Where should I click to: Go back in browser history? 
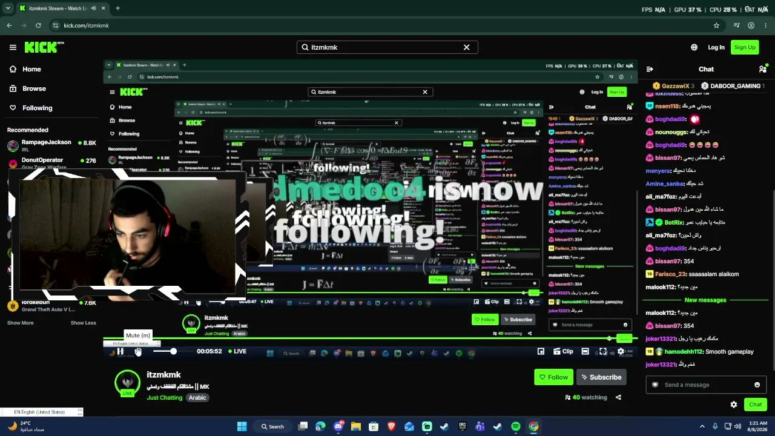pyautogui.click(x=9, y=25)
